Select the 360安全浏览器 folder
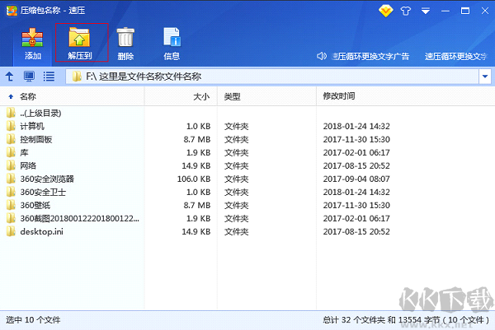Image resolution: width=495 pixels, height=330 pixels. coord(47,179)
